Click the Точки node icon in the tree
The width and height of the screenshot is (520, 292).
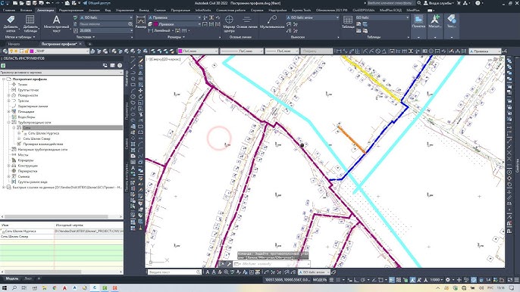pyautogui.click(x=14, y=85)
